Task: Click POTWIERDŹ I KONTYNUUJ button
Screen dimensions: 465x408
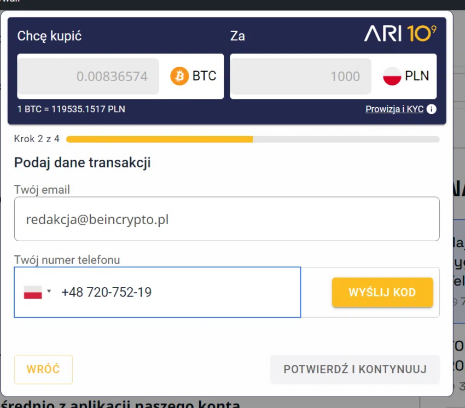Action: coord(355,370)
